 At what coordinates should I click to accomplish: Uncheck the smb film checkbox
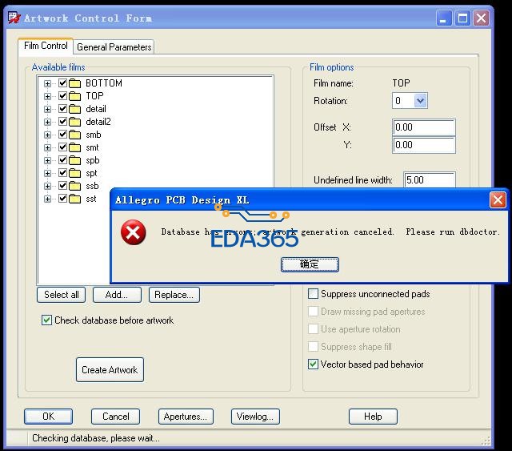point(63,135)
